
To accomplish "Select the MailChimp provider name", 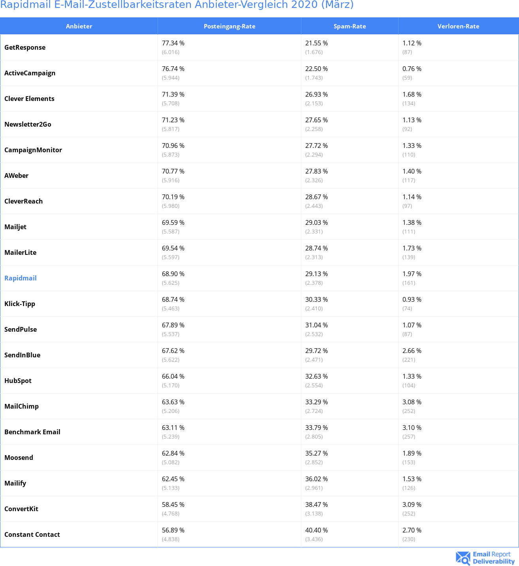I will [22, 406].
